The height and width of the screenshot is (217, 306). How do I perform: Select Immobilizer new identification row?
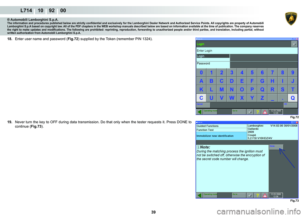[x=222, y=136]
